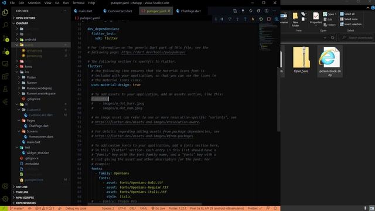375x211 pixels.
Task: Click CRLF line ending in status bar
Action: pos(133,209)
